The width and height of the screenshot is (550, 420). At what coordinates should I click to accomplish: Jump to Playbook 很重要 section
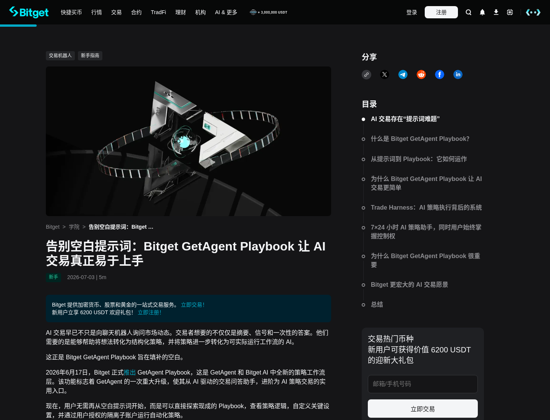pos(425,260)
